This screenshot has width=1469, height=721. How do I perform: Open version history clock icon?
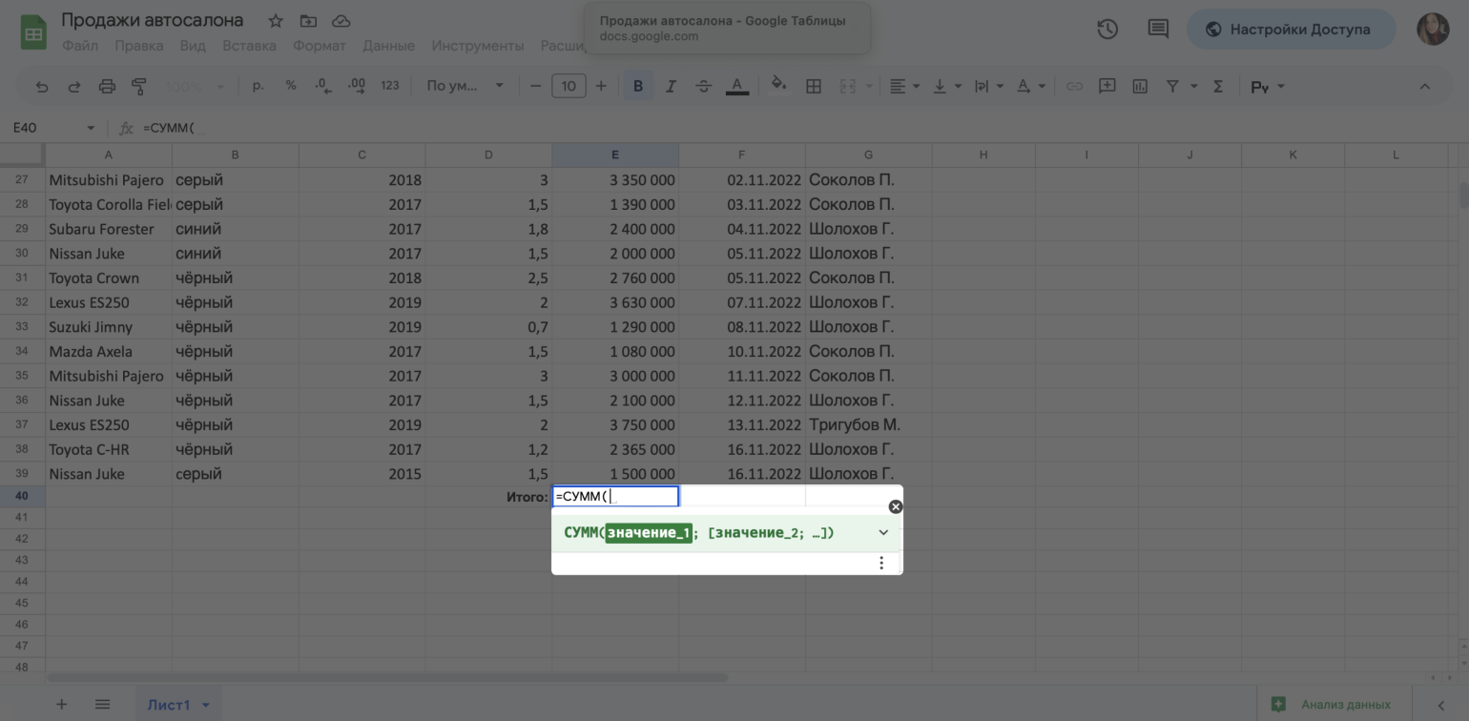[x=1107, y=30]
